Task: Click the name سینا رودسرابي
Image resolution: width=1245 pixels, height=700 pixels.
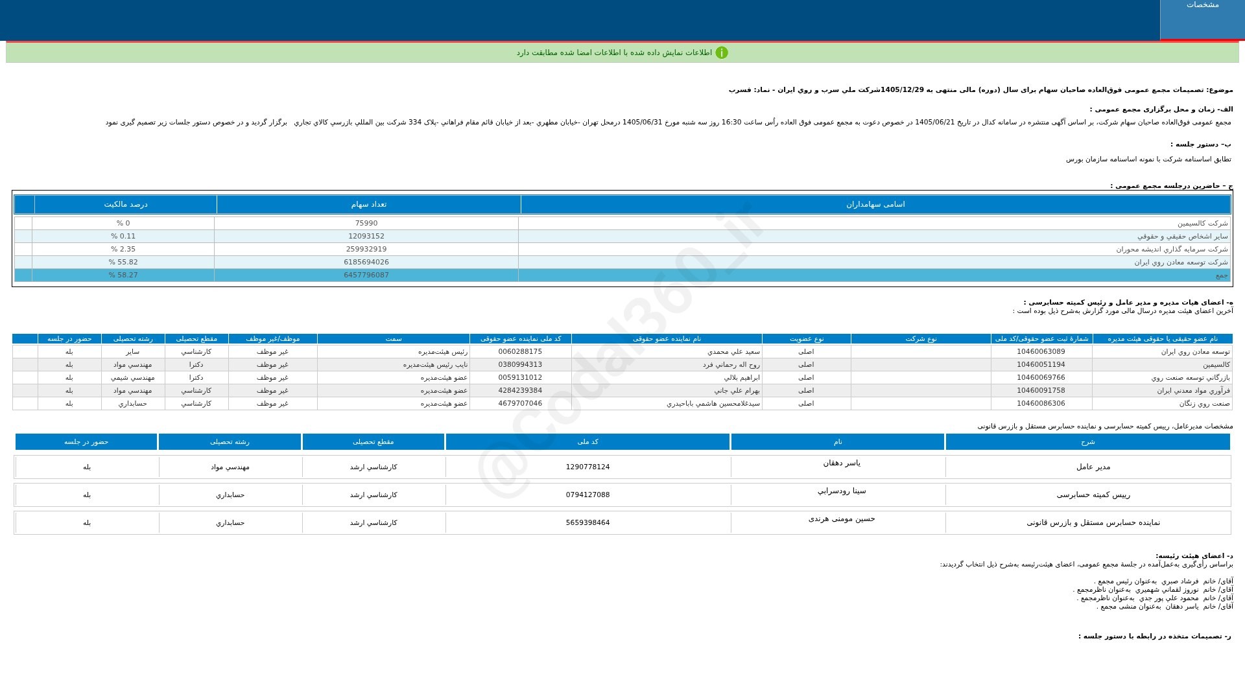Action: point(842,491)
